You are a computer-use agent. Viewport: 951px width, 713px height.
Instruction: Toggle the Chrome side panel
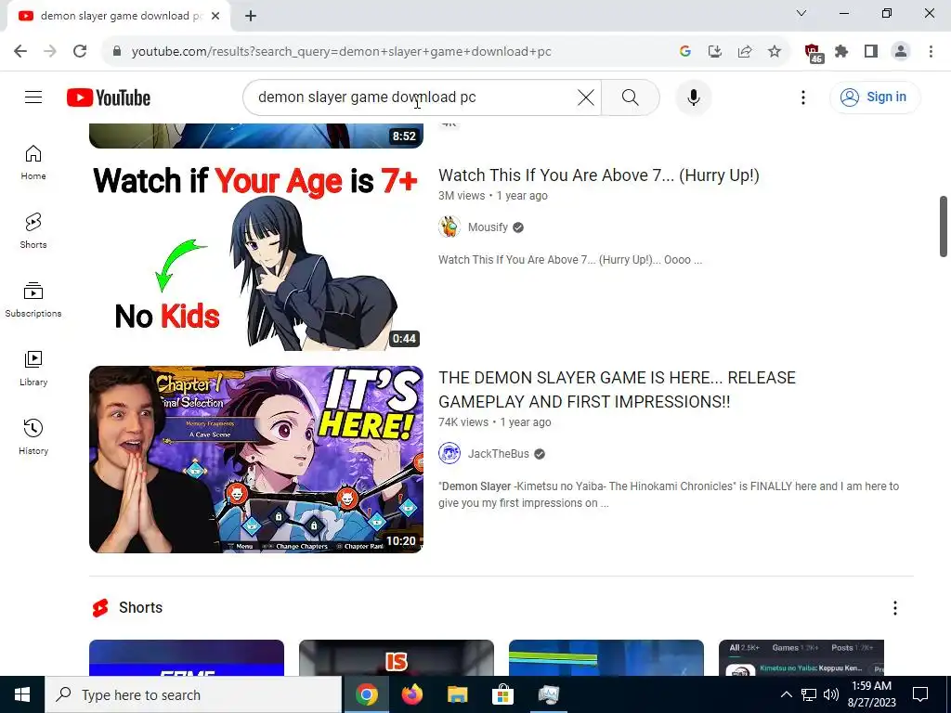(x=871, y=51)
